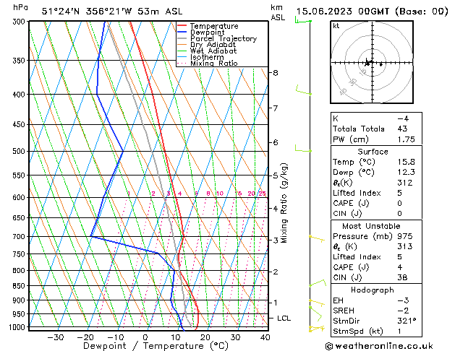Click the 1000 hPa pressure label
Screen dimensions: 455x351
(19, 327)
